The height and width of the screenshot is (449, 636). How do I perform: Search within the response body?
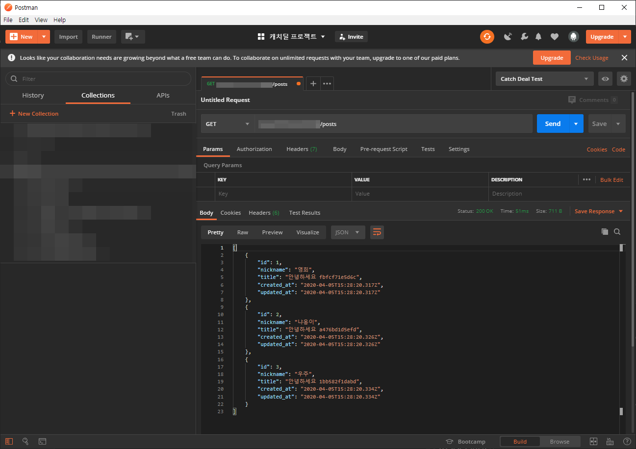click(617, 232)
